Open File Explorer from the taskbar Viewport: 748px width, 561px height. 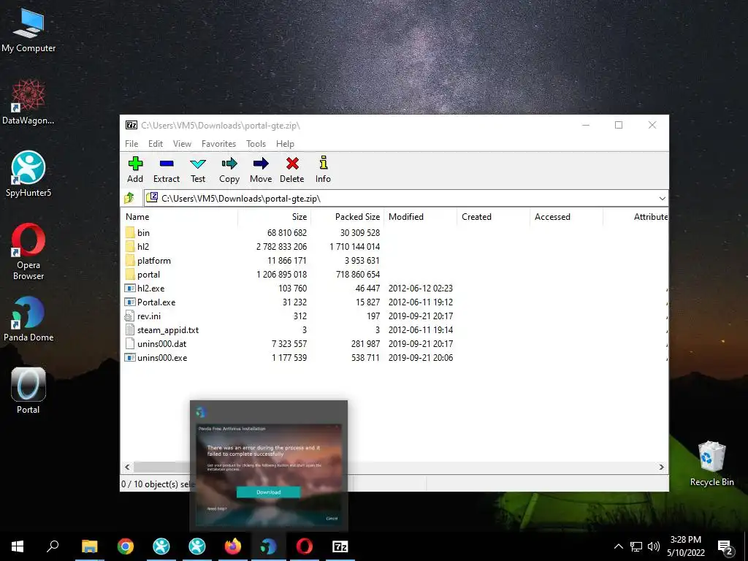coord(90,546)
